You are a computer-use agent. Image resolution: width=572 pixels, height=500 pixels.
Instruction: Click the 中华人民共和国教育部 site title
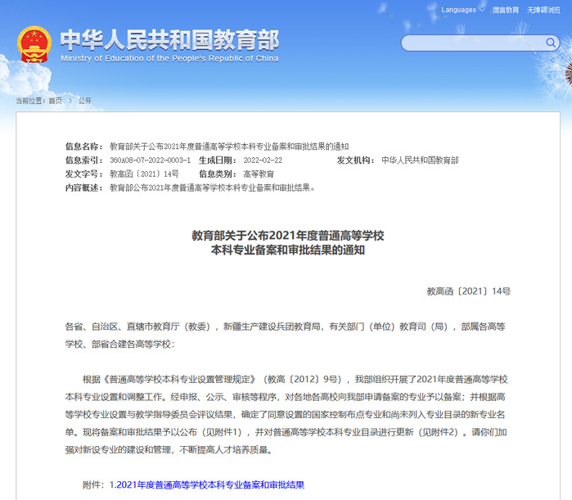coord(169,38)
